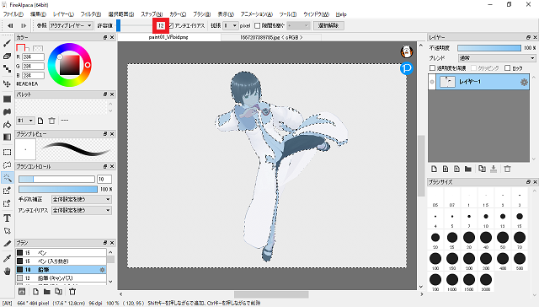
Task: Select the Gradient tool
Action: tap(8, 137)
